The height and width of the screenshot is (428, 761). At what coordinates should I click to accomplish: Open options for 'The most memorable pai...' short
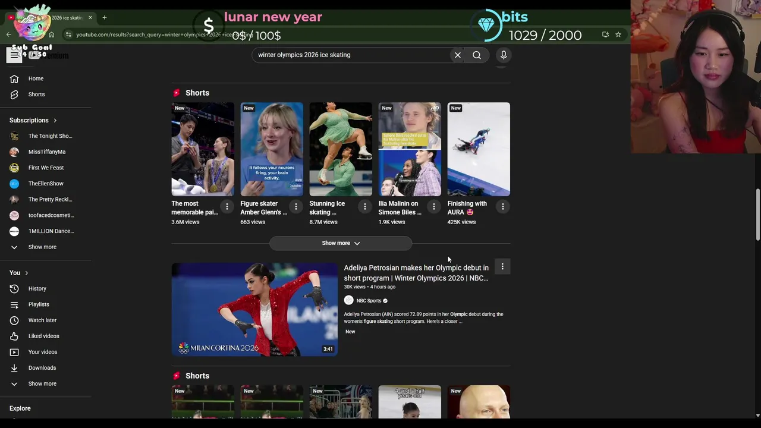(227, 206)
